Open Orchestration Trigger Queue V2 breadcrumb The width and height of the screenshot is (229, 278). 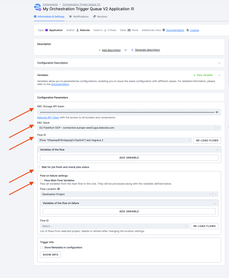[81, 4]
